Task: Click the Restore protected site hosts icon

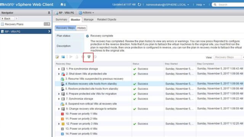Action: pos(63,89)
